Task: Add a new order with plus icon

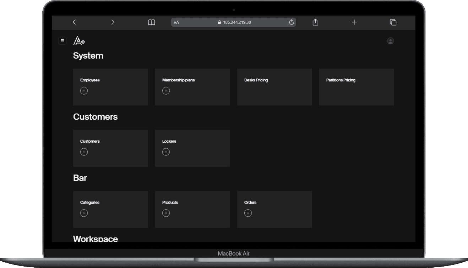Action: point(248,213)
